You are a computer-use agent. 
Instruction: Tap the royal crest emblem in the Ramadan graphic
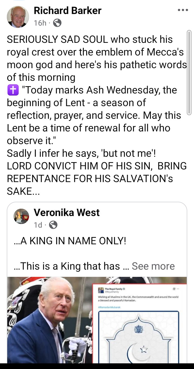(138, 329)
